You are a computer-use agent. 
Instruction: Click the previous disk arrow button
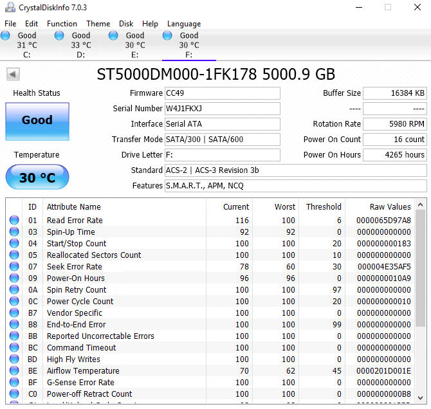13,75
